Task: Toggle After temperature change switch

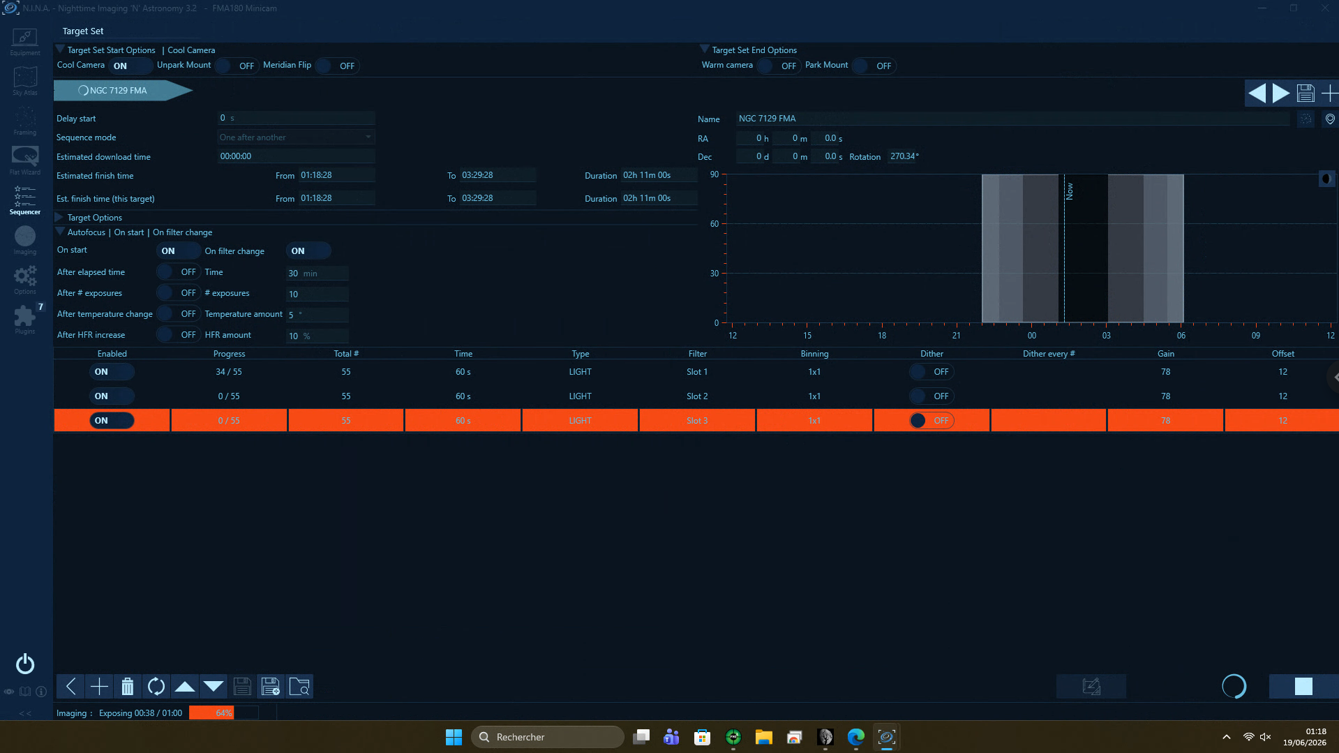Action: (x=179, y=314)
